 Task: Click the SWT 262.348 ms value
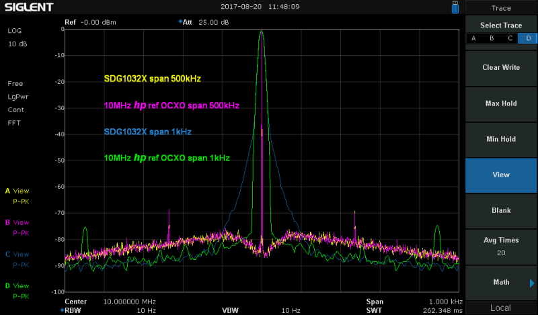coord(443,311)
